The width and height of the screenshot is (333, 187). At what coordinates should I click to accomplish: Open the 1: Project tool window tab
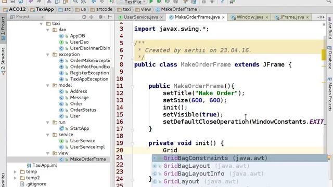(x=3, y=29)
